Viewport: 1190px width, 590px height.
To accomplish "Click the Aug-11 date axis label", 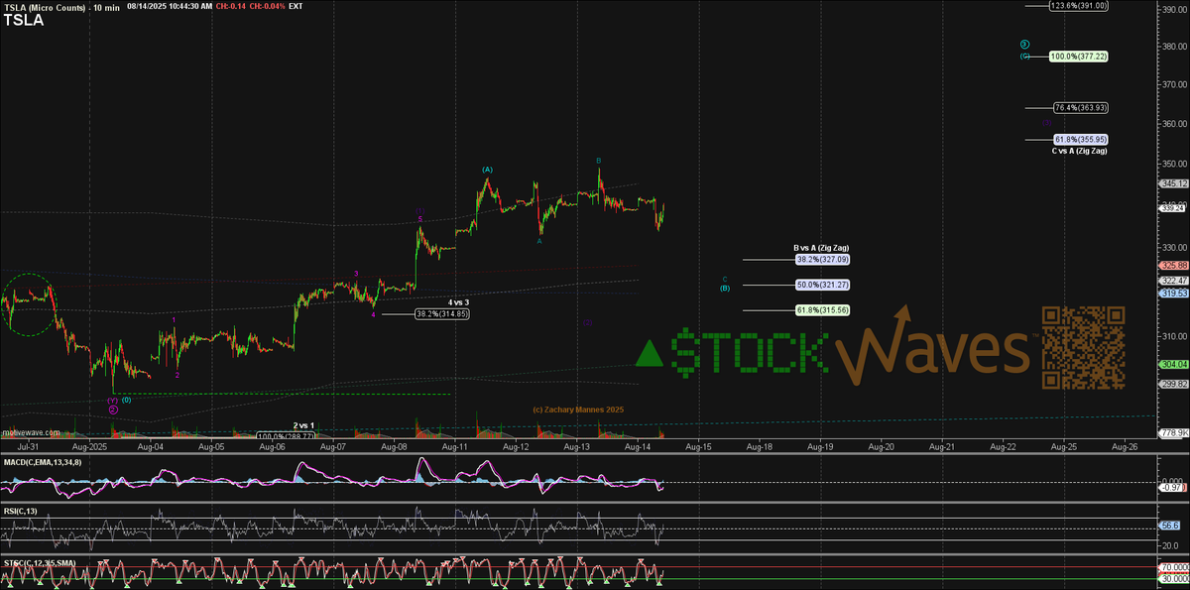I will (455, 448).
